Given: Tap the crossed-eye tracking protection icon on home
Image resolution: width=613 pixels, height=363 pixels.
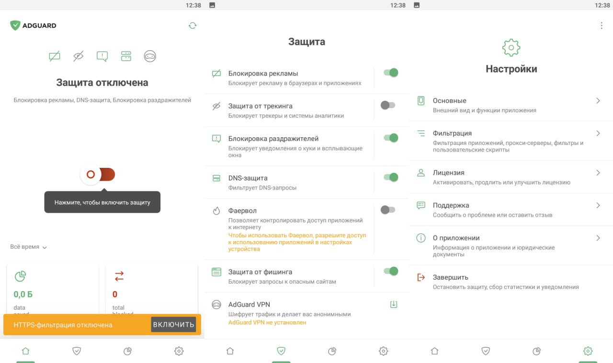Looking at the screenshot, I should pyautogui.click(x=79, y=56).
